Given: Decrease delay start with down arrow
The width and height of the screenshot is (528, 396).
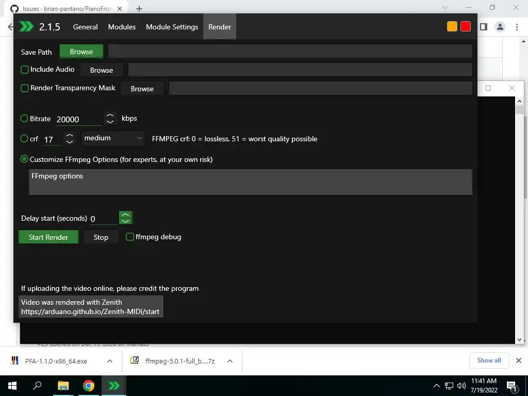Looking at the screenshot, I should (126, 221).
